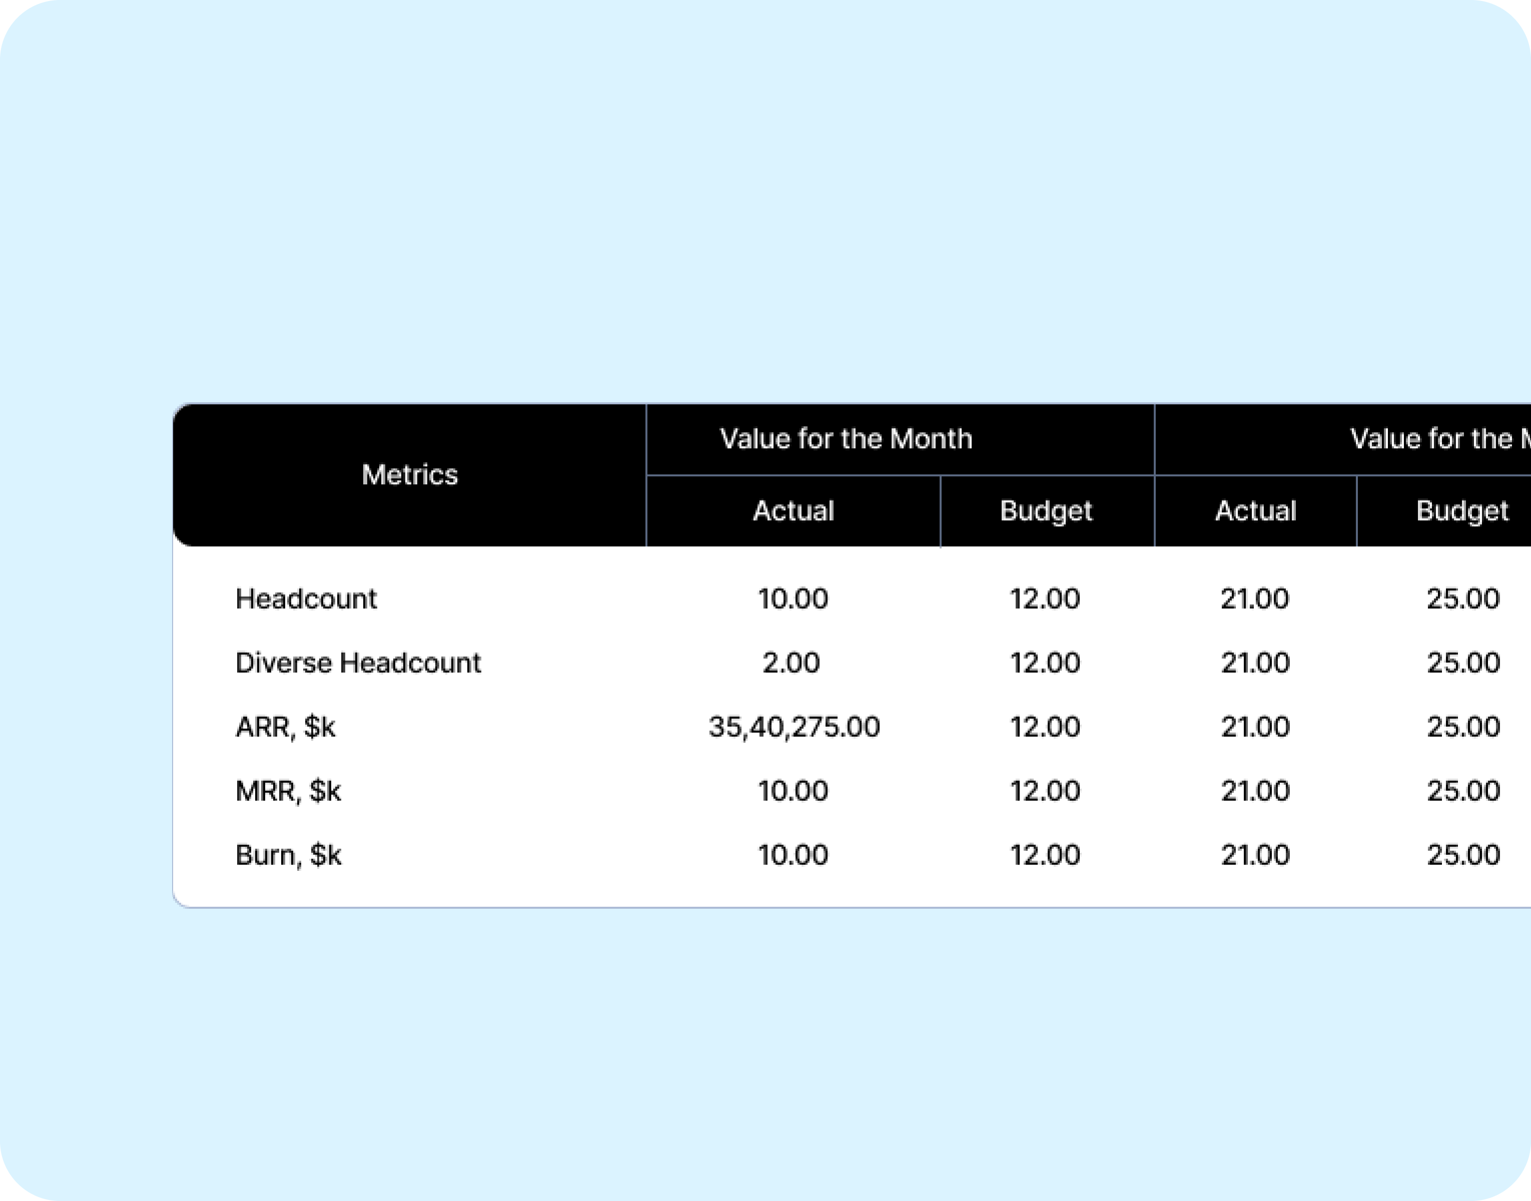Click the ARR value 35,40,275.00
The width and height of the screenshot is (1531, 1201).
(x=794, y=727)
